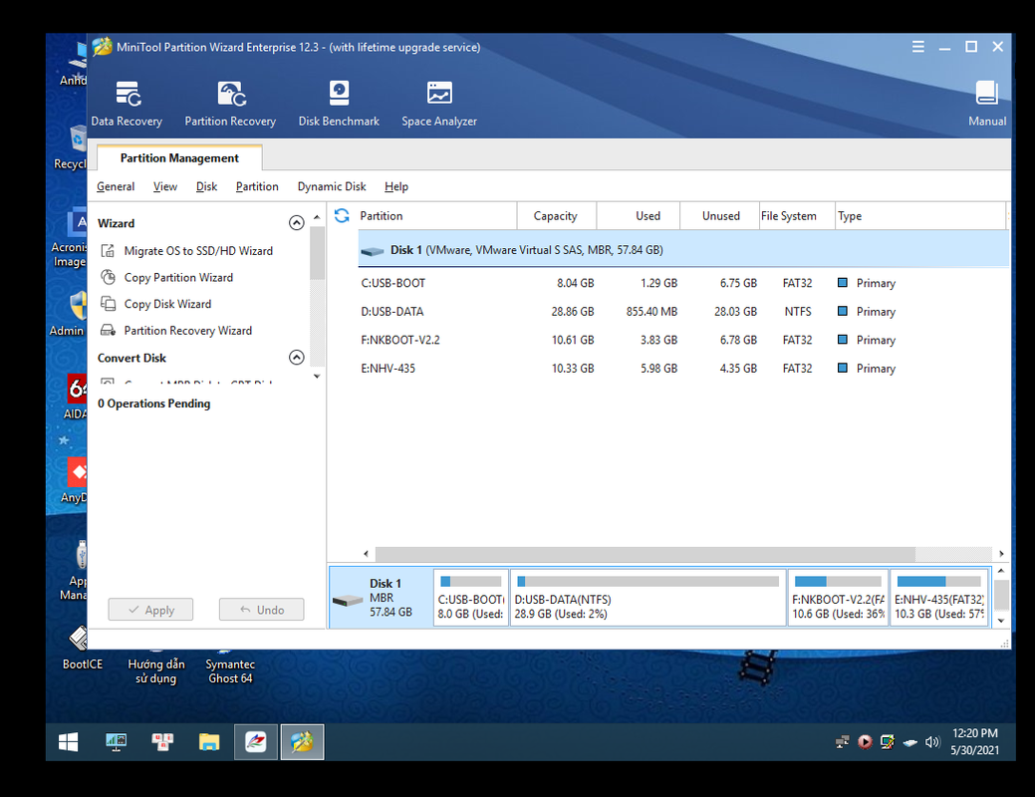Image resolution: width=1035 pixels, height=797 pixels.
Task: Open the Partition menu
Action: click(x=257, y=186)
